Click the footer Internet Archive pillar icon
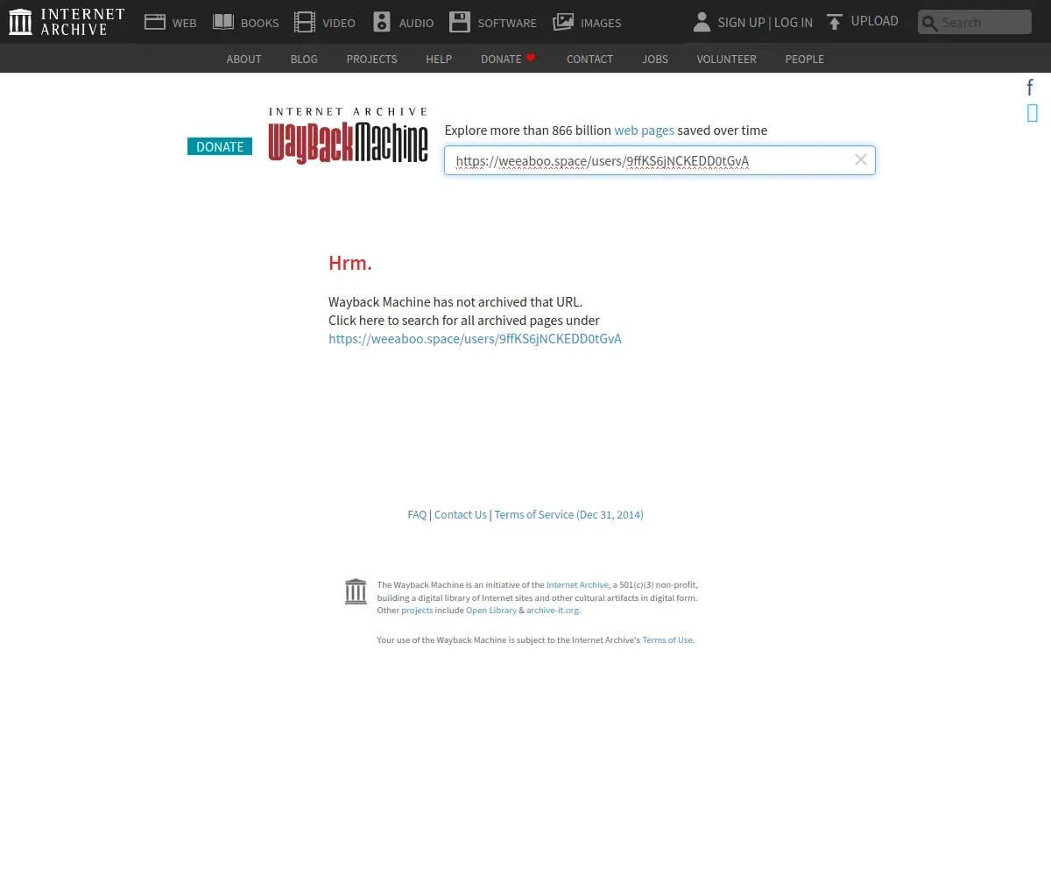The width and height of the screenshot is (1051, 876). pos(356,591)
